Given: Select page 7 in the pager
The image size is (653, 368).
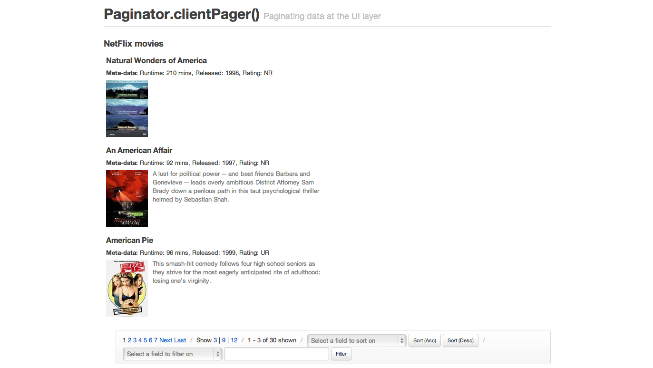Looking at the screenshot, I should (x=156, y=340).
